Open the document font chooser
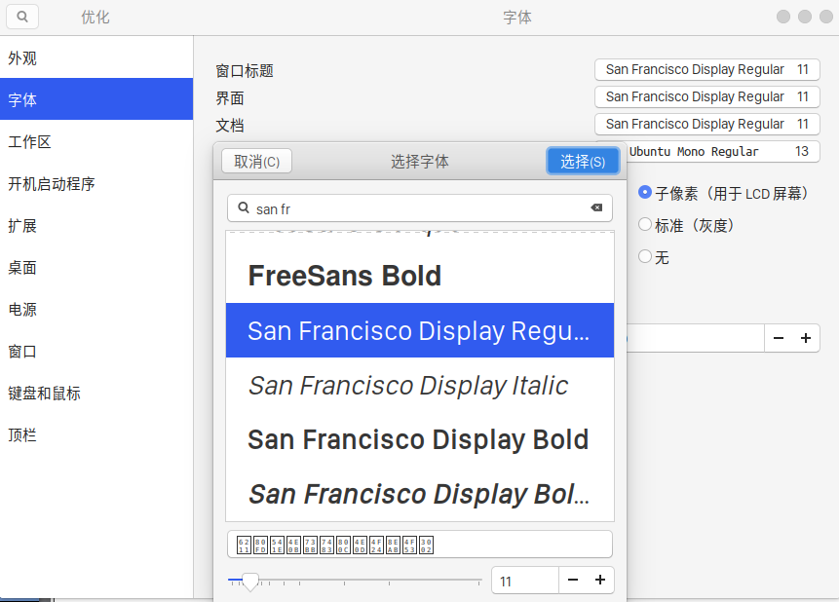Screen dimensions: 839x602 706,125
